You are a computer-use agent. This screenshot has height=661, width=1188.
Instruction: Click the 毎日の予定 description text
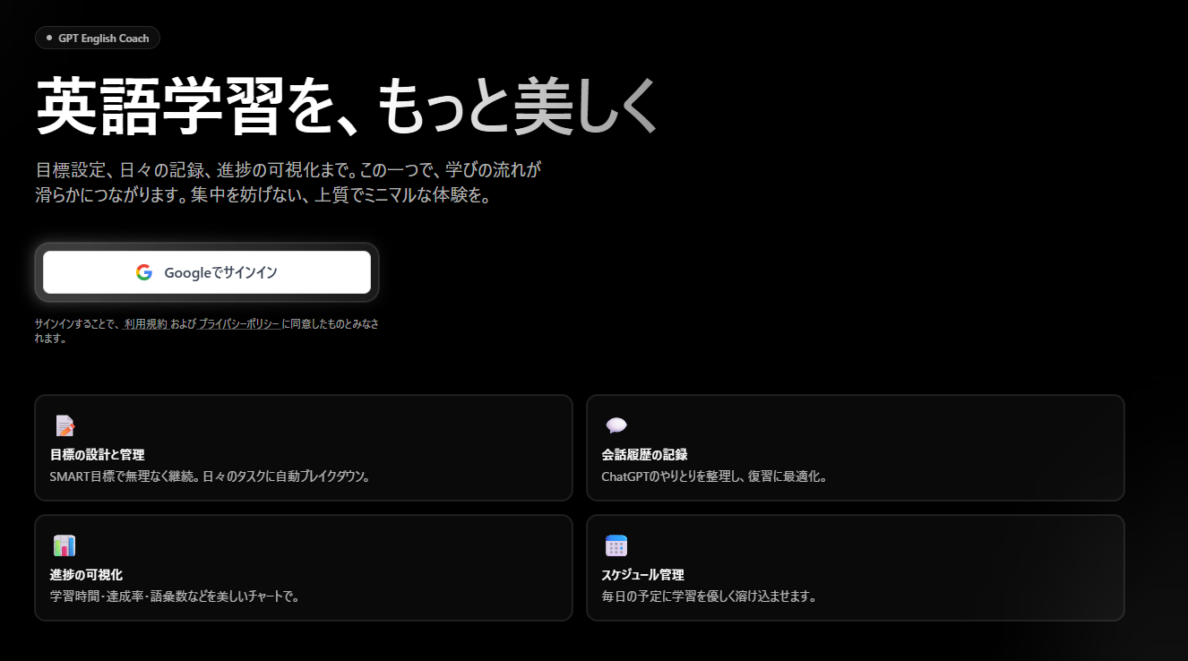click(709, 596)
